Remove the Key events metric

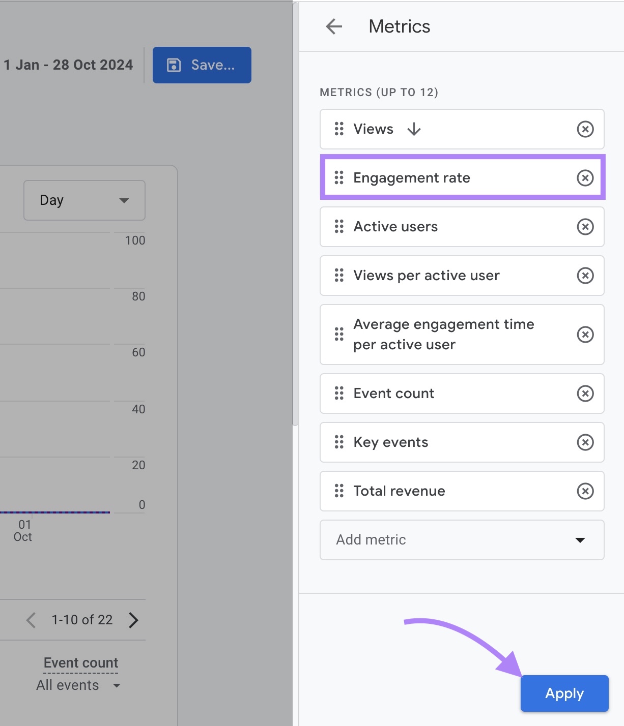point(585,442)
